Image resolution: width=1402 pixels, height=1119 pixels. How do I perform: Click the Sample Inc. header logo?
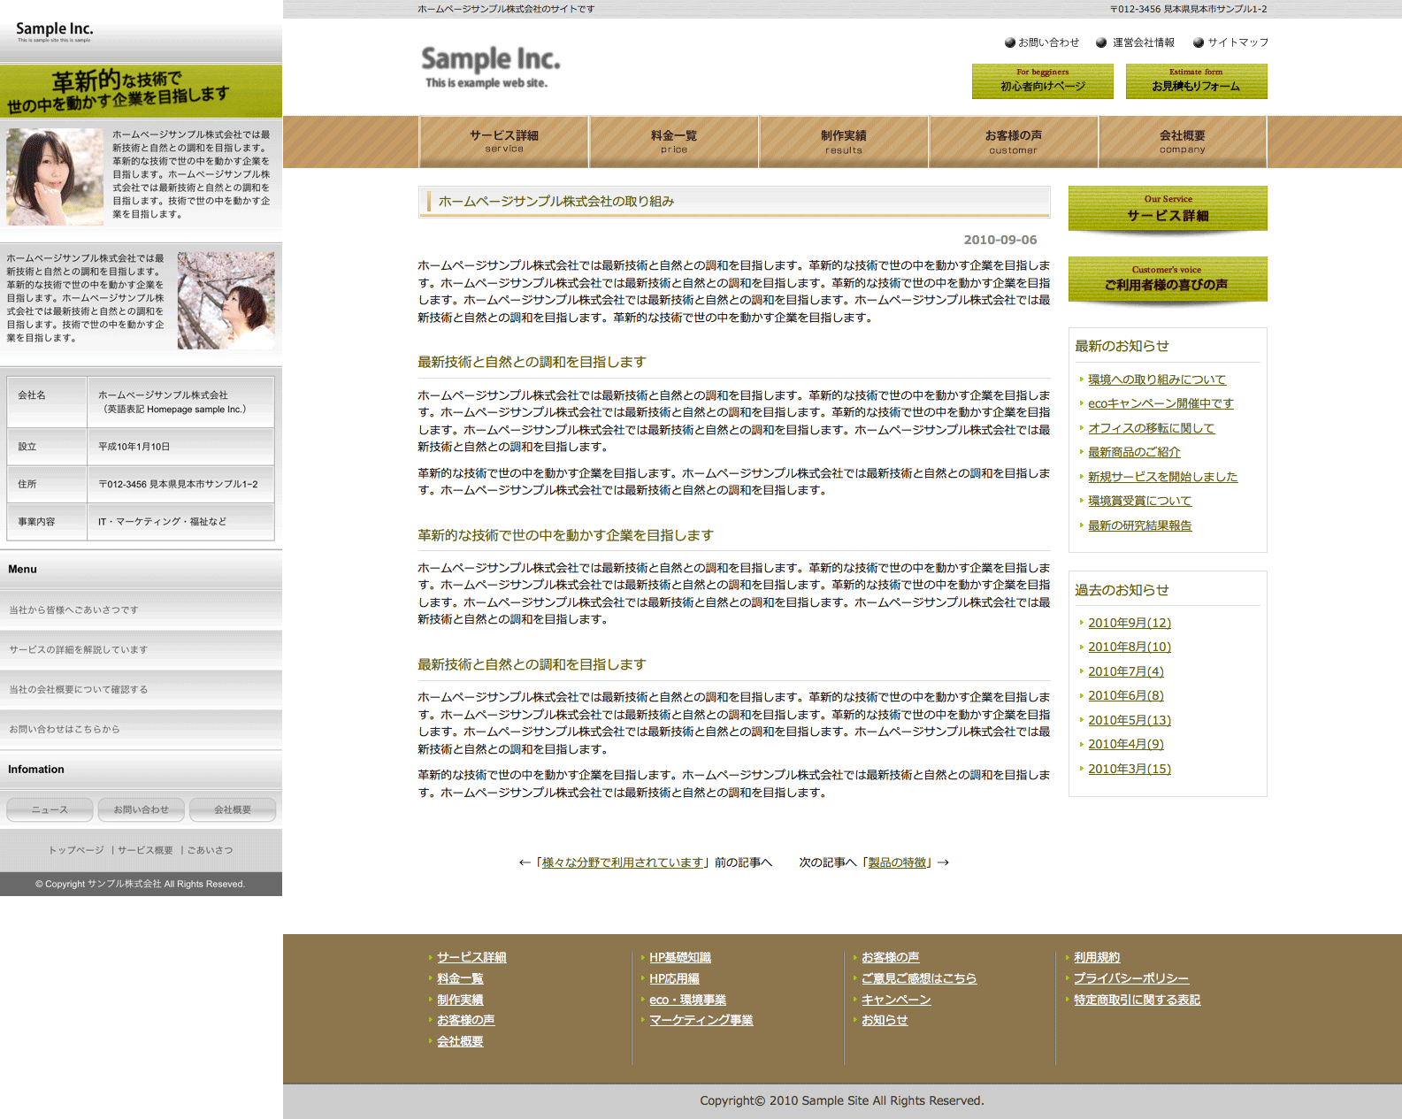click(490, 67)
